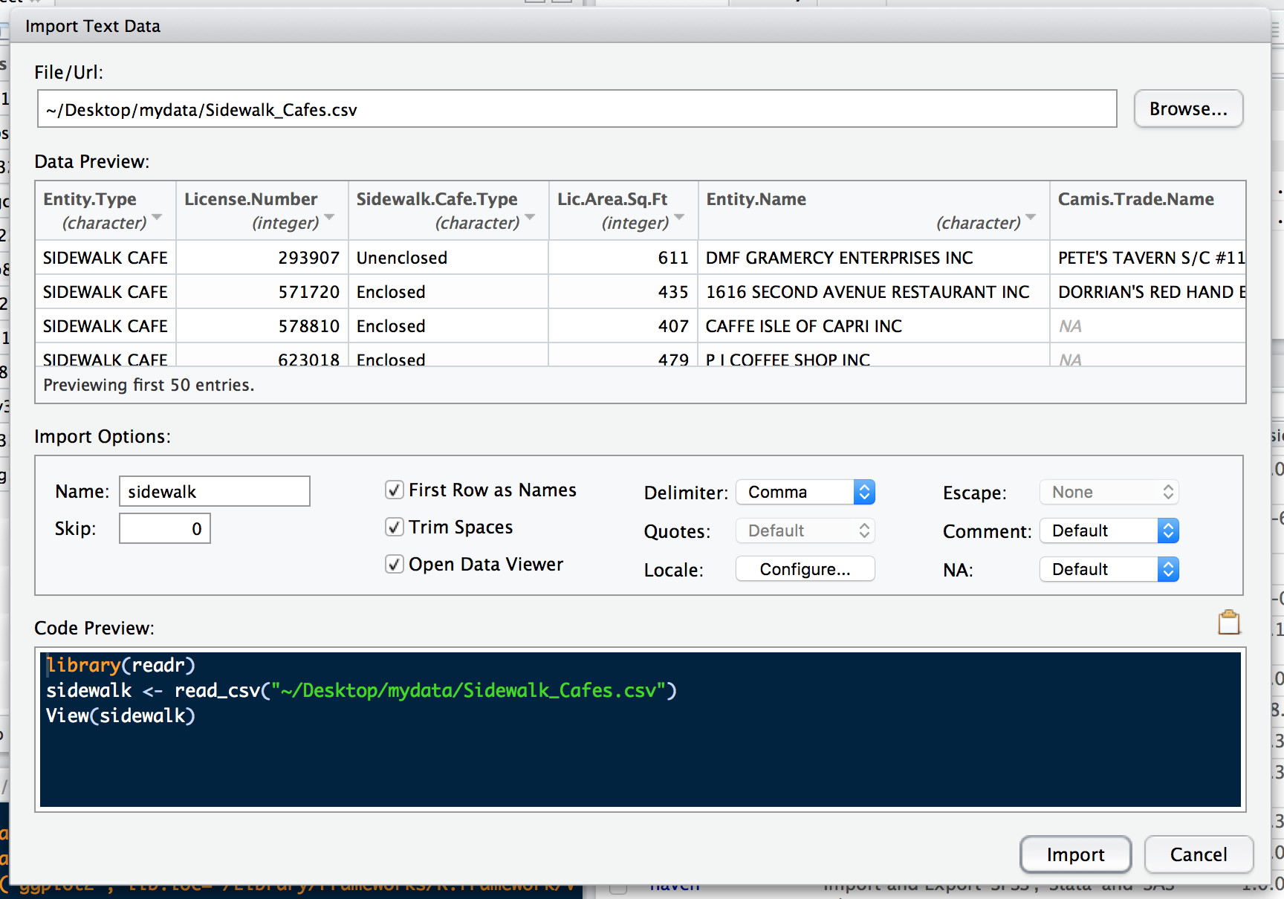Select license number cell 293907
Image resolution: width=1284 pixels, height=899 pixels.
pos(262,258)
